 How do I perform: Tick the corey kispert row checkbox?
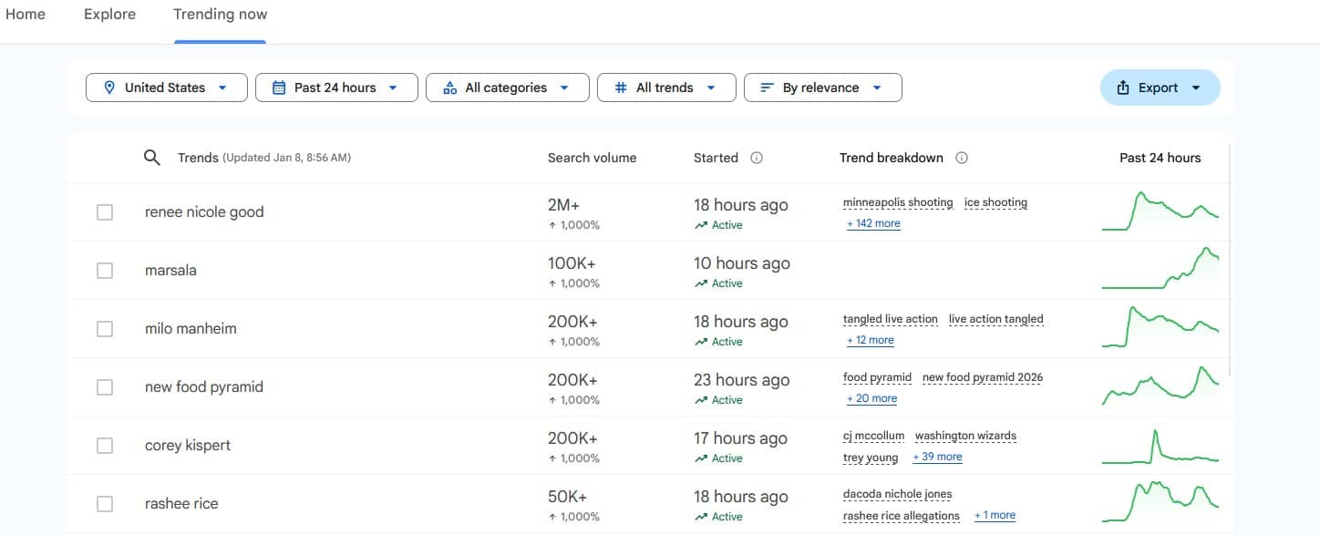[105, 446]
